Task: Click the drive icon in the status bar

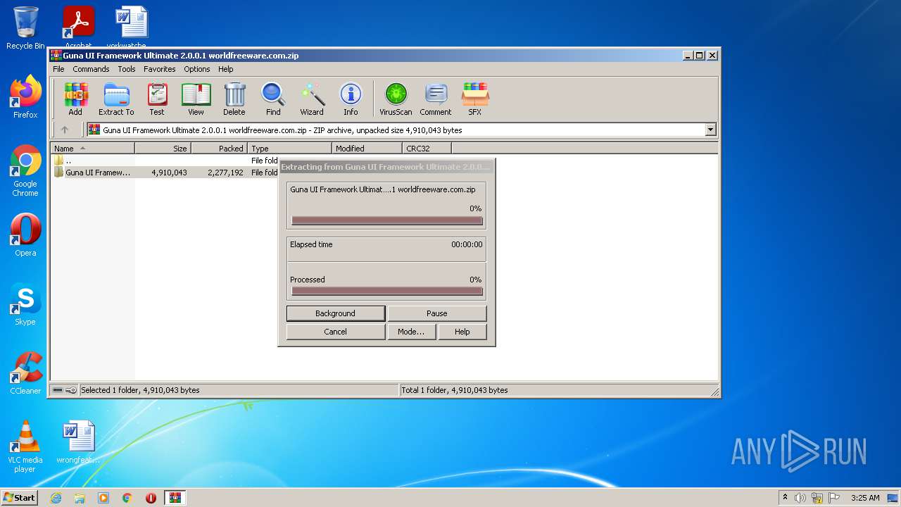Action: point(58,390)
